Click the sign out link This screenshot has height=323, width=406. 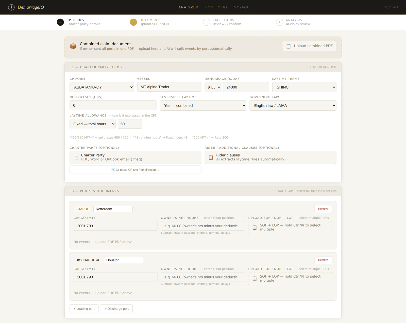(391, 7)
